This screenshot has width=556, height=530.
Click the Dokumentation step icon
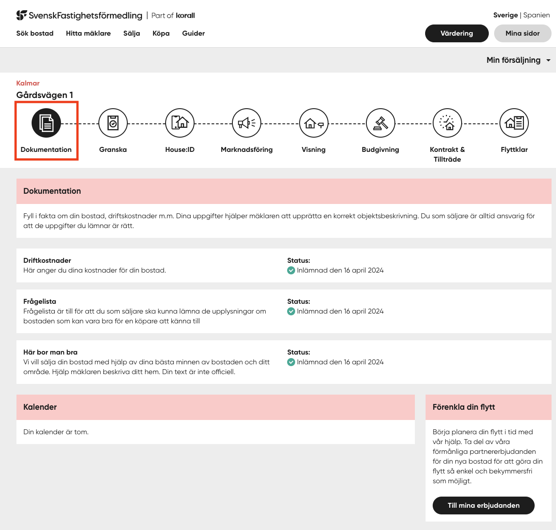[x=46, y=123]
